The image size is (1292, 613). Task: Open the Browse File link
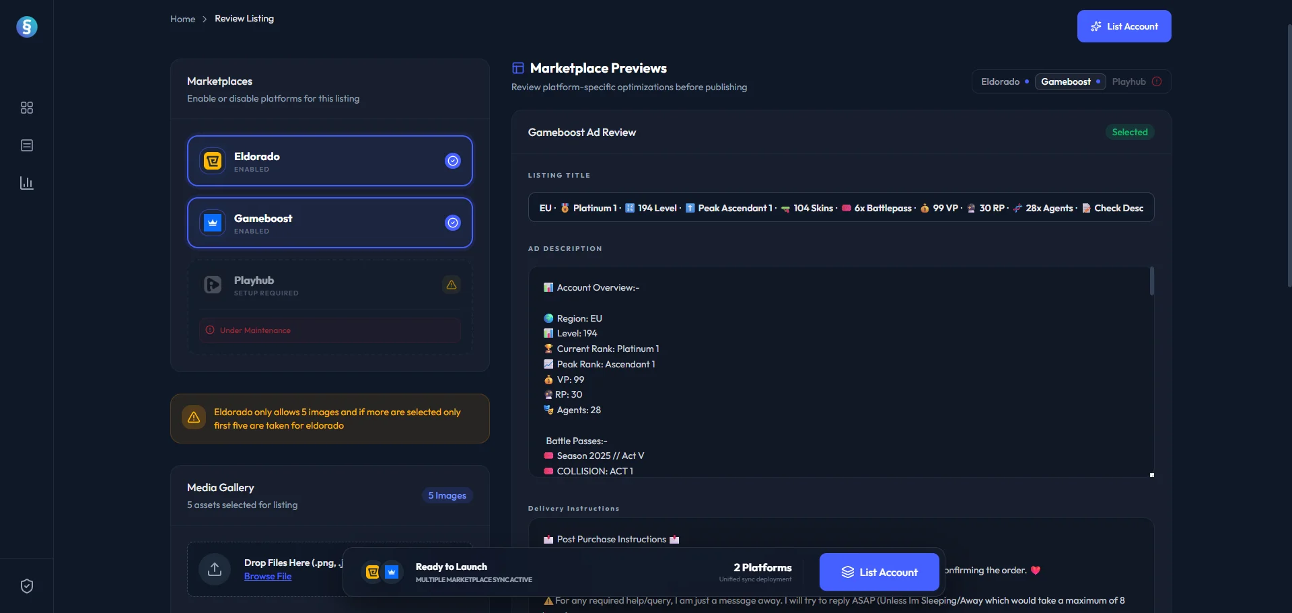click(x=268, y=576)
